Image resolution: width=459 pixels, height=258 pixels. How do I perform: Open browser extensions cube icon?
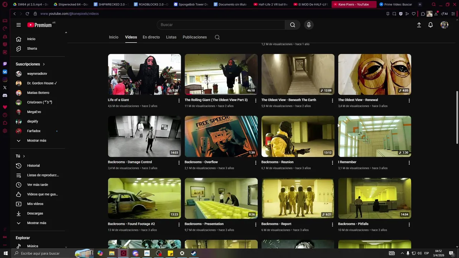coord(423,14)
